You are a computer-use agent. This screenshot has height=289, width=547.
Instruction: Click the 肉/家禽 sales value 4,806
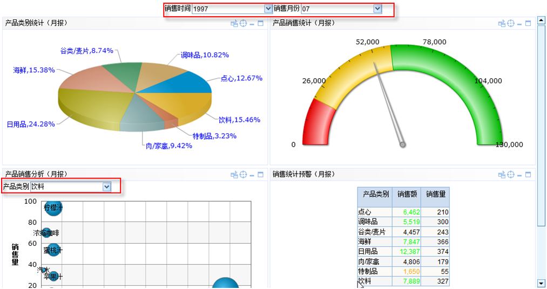[411, 262]
